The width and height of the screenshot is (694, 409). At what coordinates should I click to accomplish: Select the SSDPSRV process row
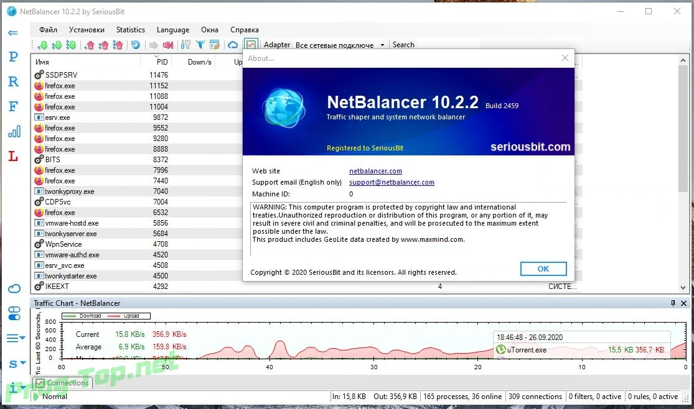pyautogui.click(x=137, y=75)
